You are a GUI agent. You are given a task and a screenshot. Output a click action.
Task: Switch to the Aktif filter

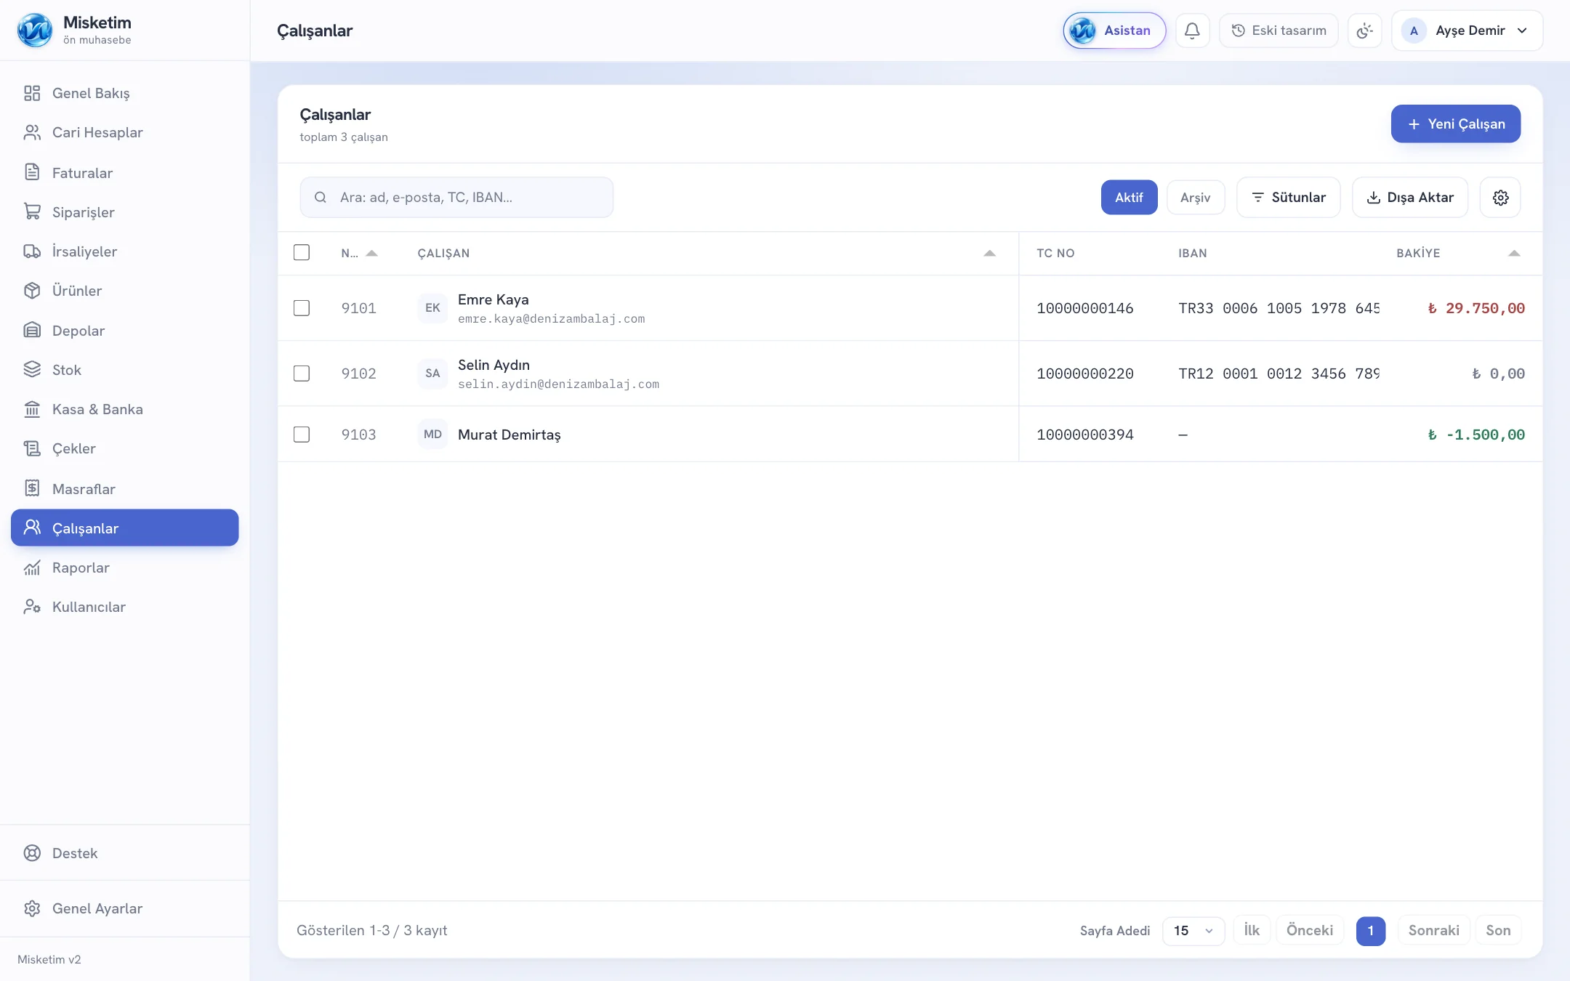tap(1129, 198)
